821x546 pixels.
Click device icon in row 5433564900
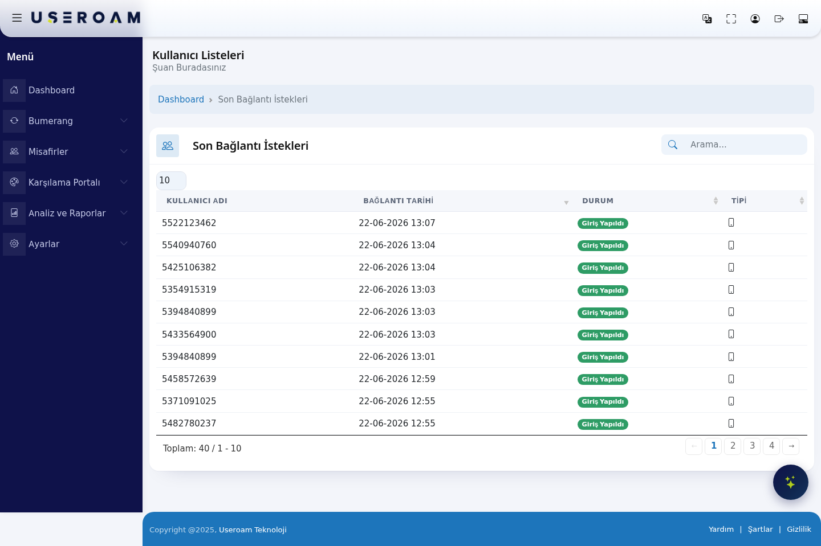click(x=731, y=334)
